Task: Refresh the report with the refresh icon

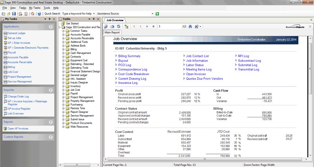Action: click(x=119, y=26)
